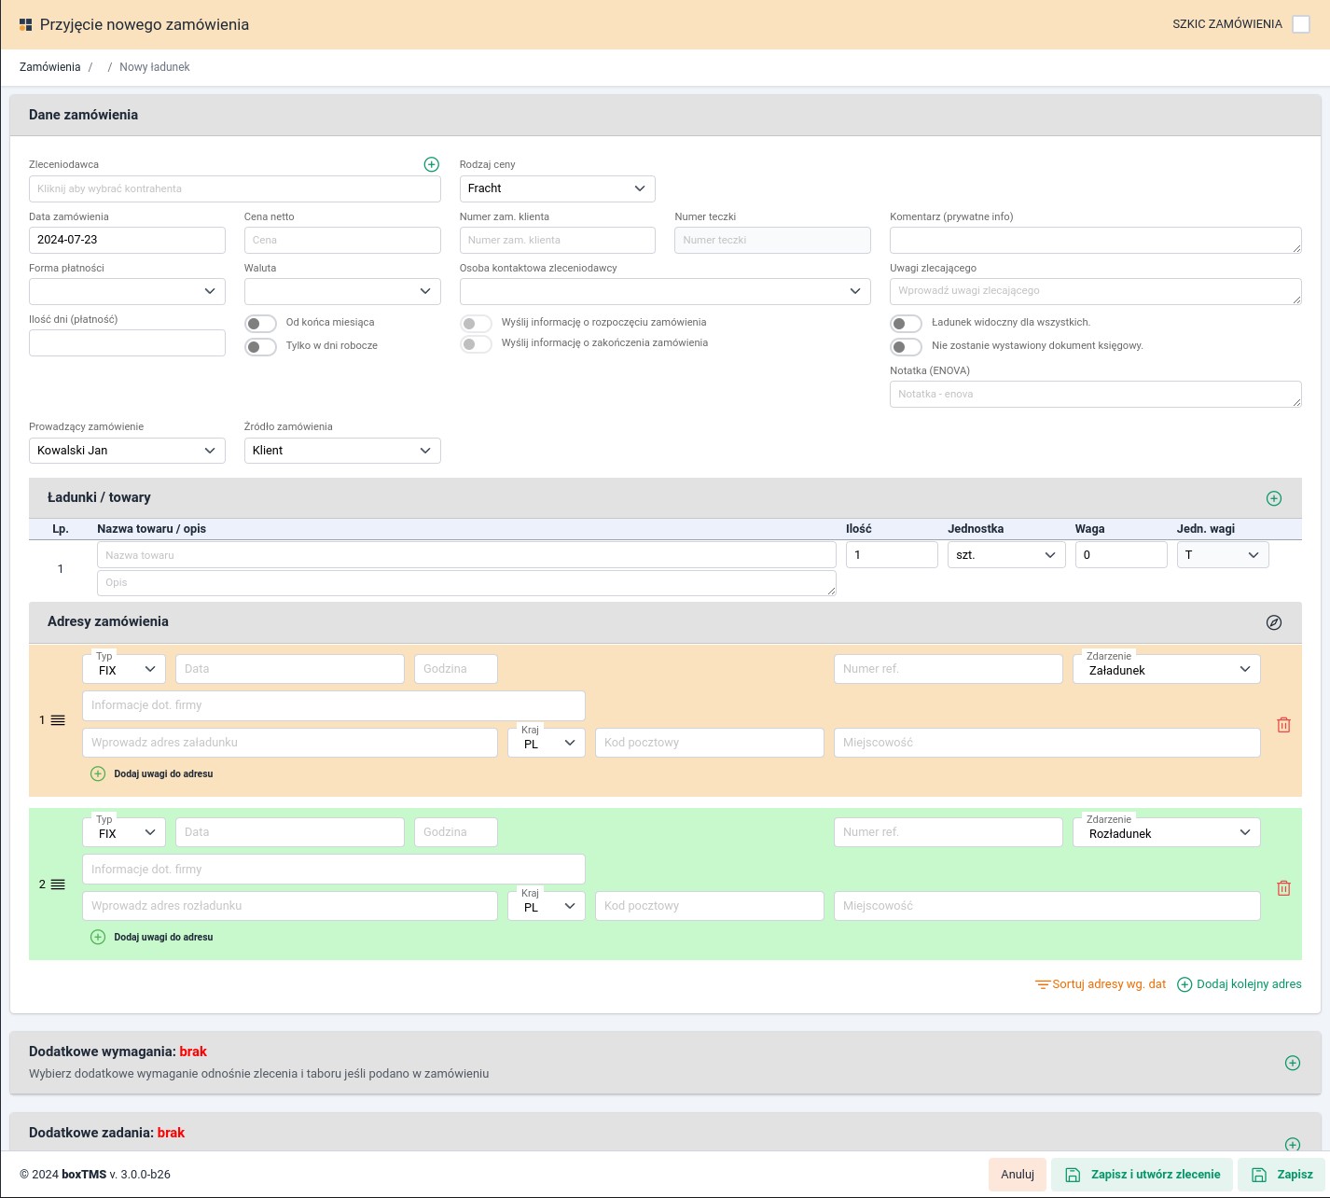Click the cargo Opis textarea
Image resolution: width=1330 pixels, height=1198 pixels.
[x=466, y=583]
